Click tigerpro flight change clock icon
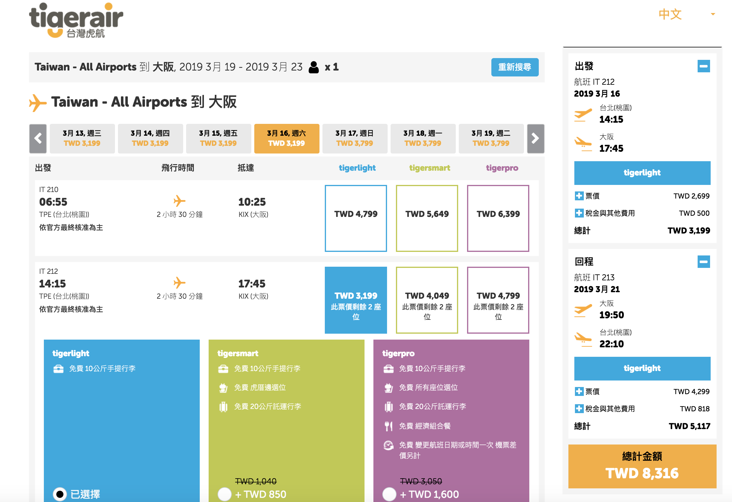The height and width of the screenshot is (502, 732). point(388,445)
